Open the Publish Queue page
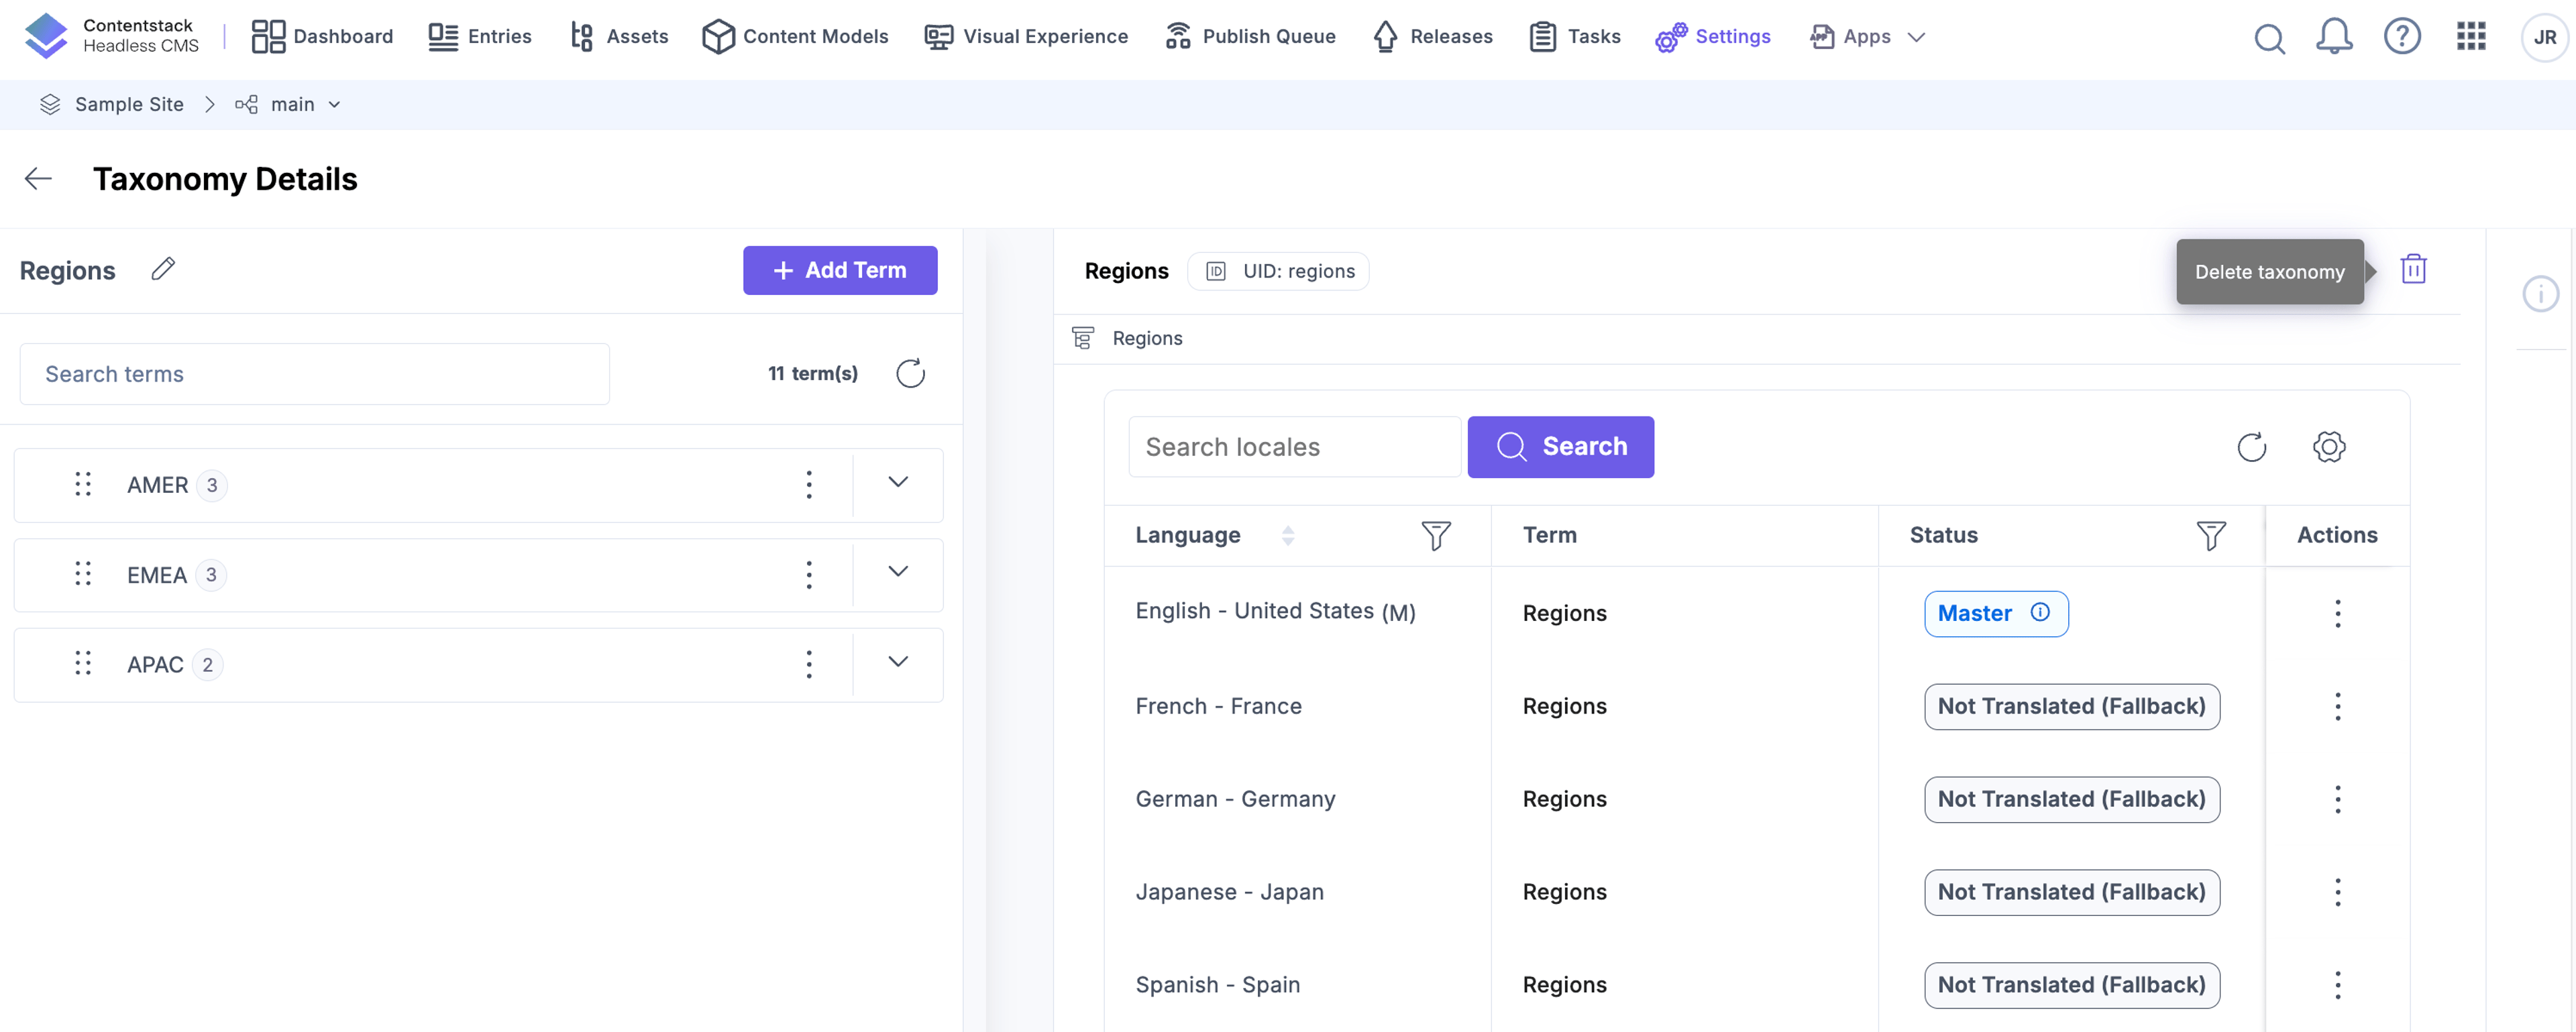This screenshot has width=2576, height=1032. [x=1249, y=37]
